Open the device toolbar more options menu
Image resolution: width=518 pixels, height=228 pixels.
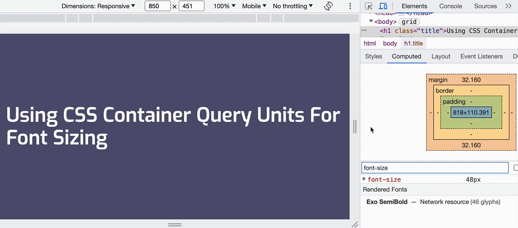point(350,6)
